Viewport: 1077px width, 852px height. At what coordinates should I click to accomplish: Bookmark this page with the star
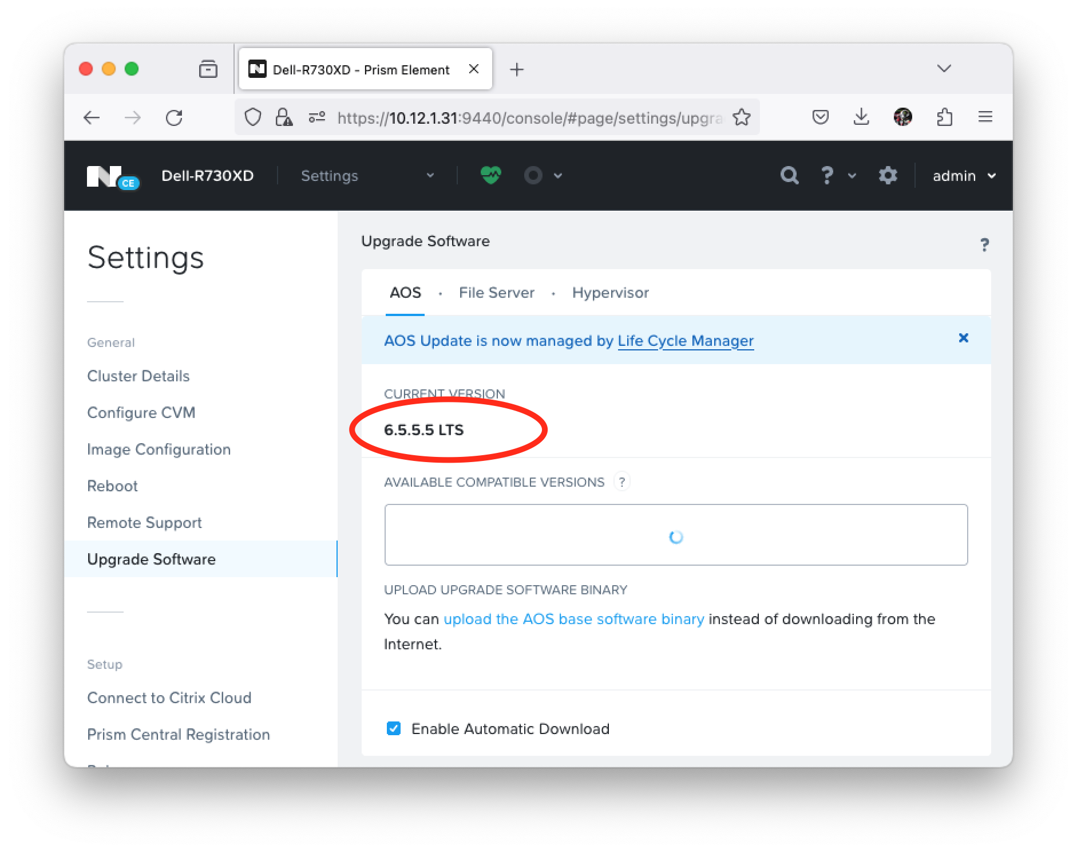coord(742,117)
